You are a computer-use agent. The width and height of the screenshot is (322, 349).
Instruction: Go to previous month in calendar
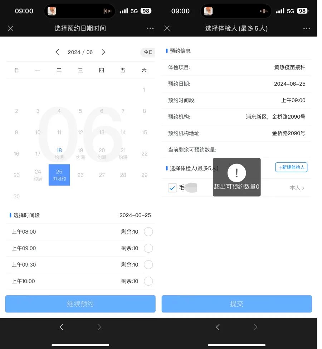pyautogui.click(x=57, y=52)
